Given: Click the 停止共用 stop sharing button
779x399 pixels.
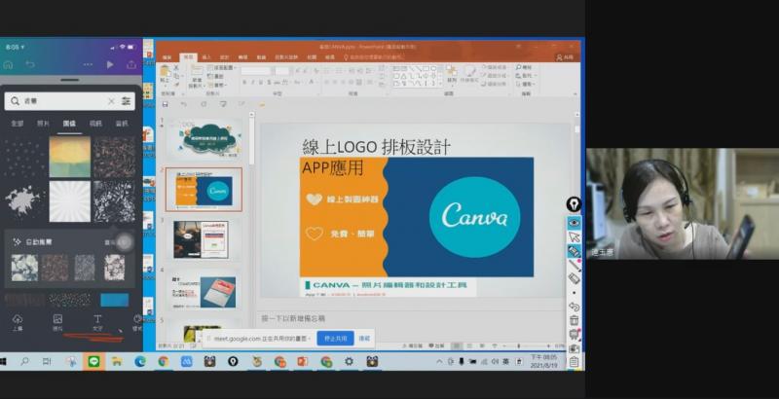Looking at the screenshot, I should (x=335, y=339).
